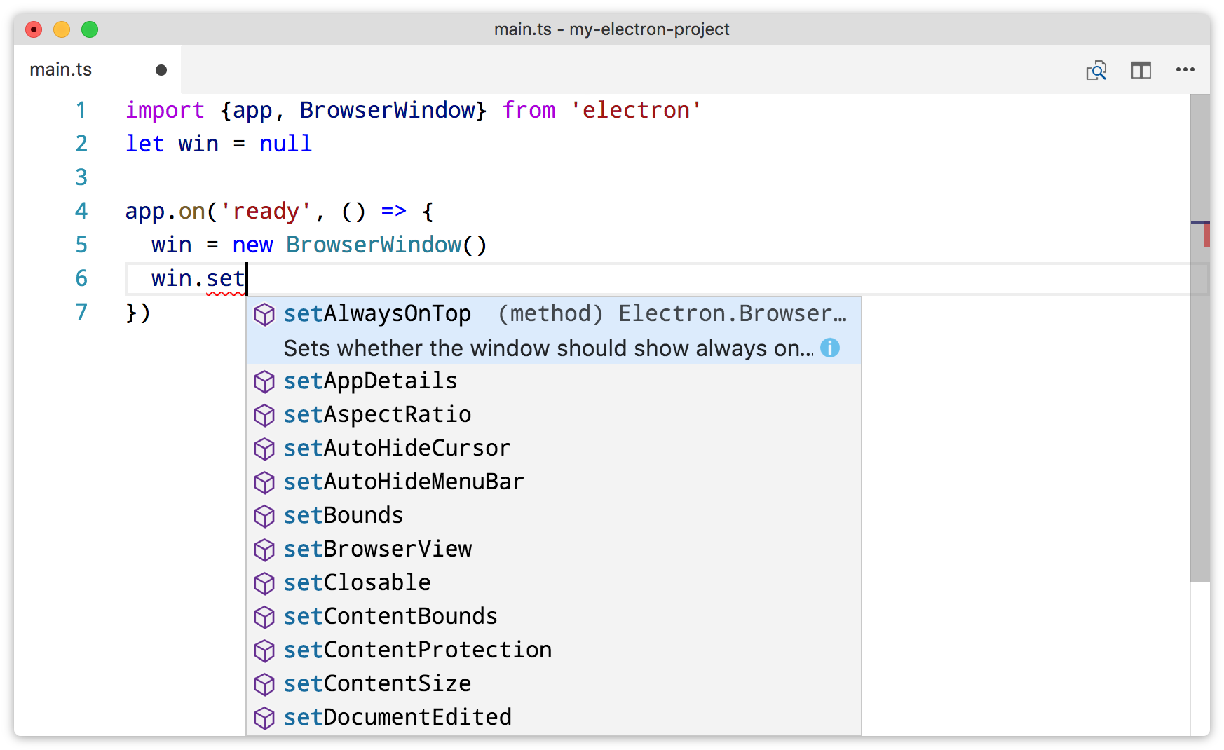Click the window title bar showing my-electron-project

point(612,29)
